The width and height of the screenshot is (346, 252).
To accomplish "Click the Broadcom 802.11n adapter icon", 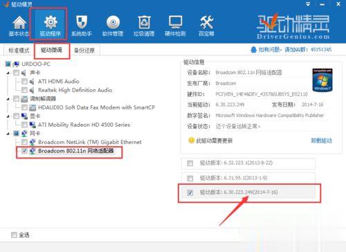I will click(33, 151).
